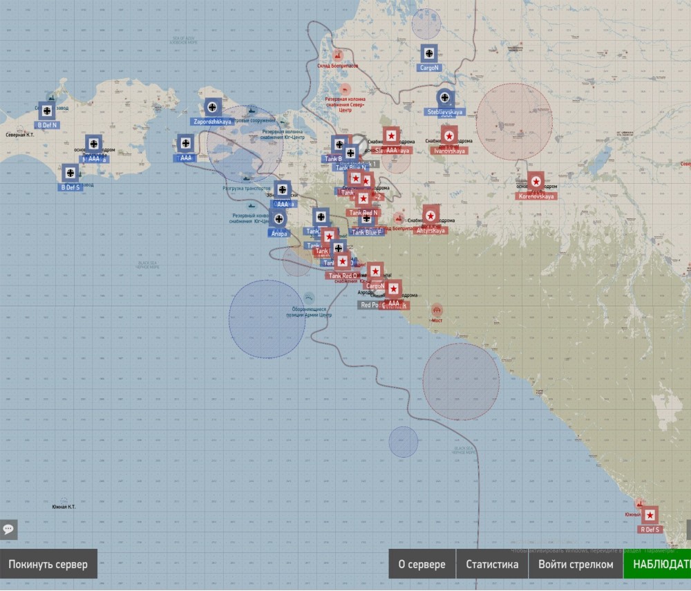This screenshot has width=691, height=591.
Task: Select the B Def N blue spawn icon
Action: click(47, 111)
